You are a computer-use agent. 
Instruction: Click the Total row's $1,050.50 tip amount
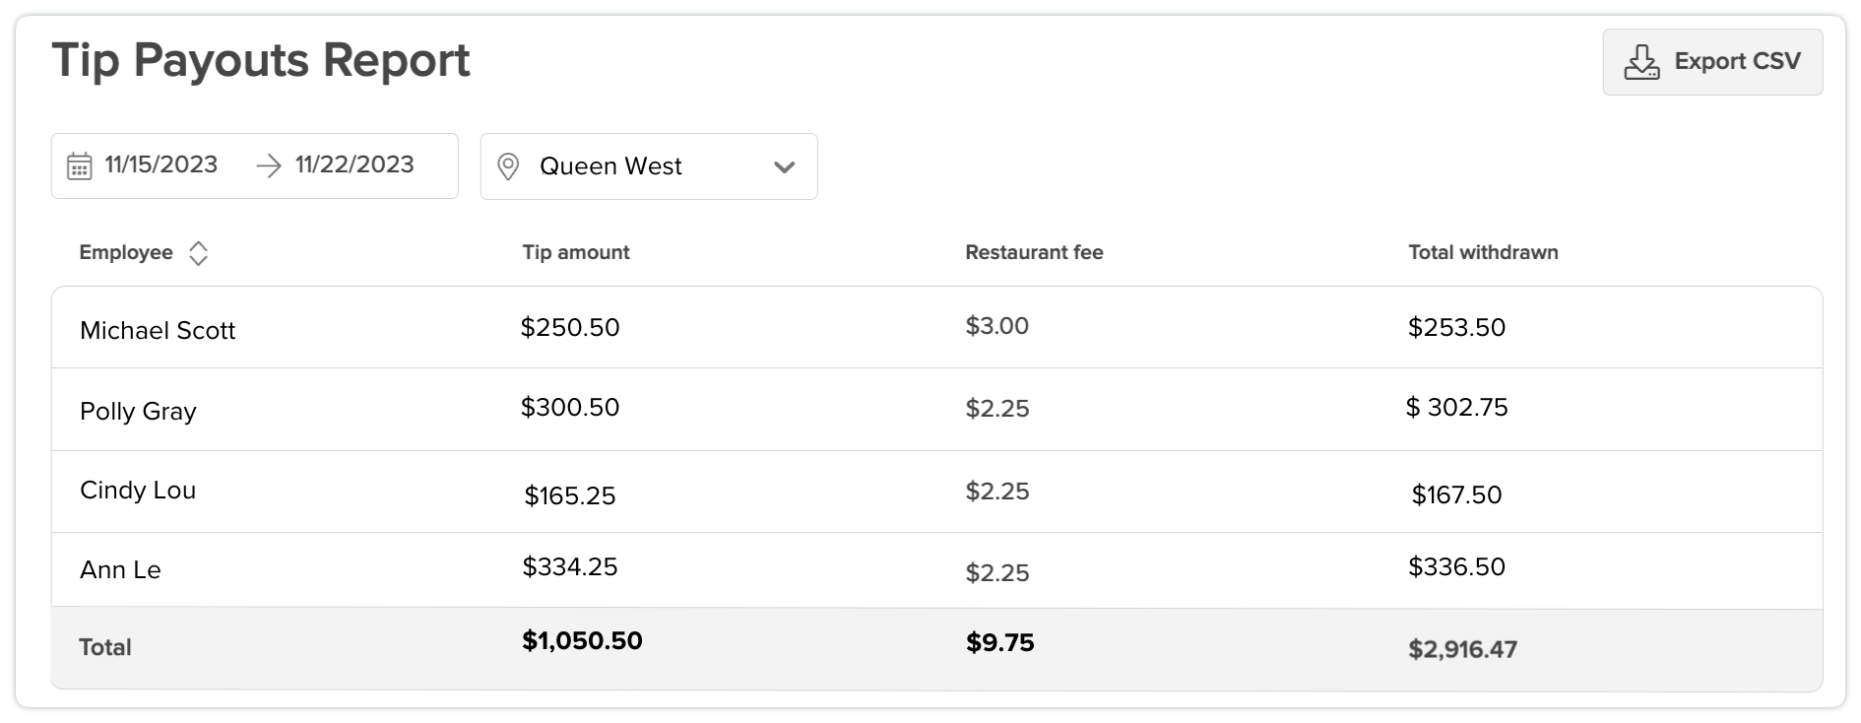[582, 641]
